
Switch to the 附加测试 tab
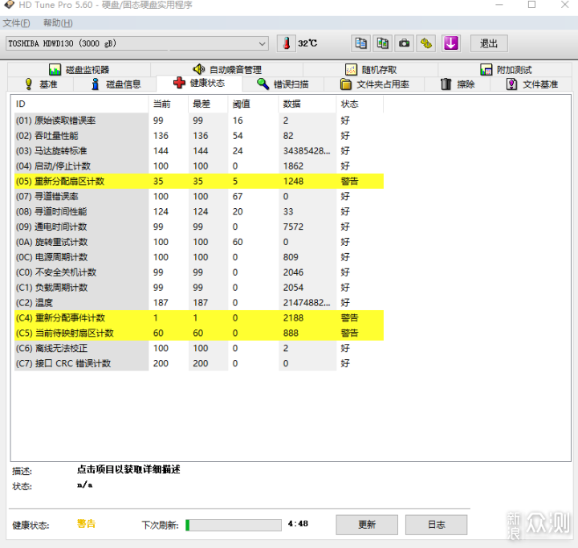[x=506, y=69]
